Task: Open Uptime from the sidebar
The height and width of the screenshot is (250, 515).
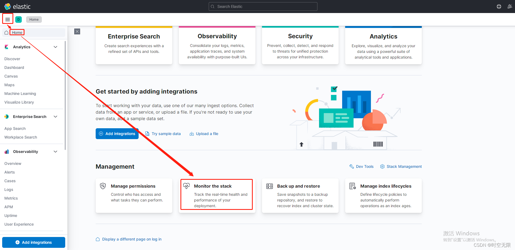Action: (11, 216)
